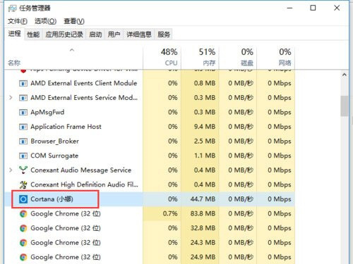
Task: Click the ApMsgFwd process icon
Action: point(23,113)
